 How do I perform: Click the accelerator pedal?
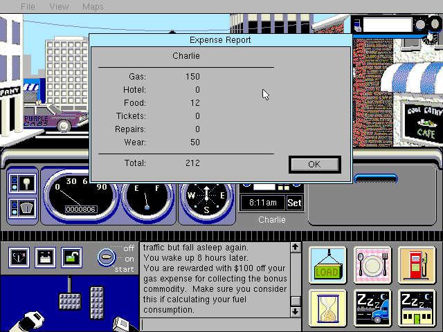(97, 303)
